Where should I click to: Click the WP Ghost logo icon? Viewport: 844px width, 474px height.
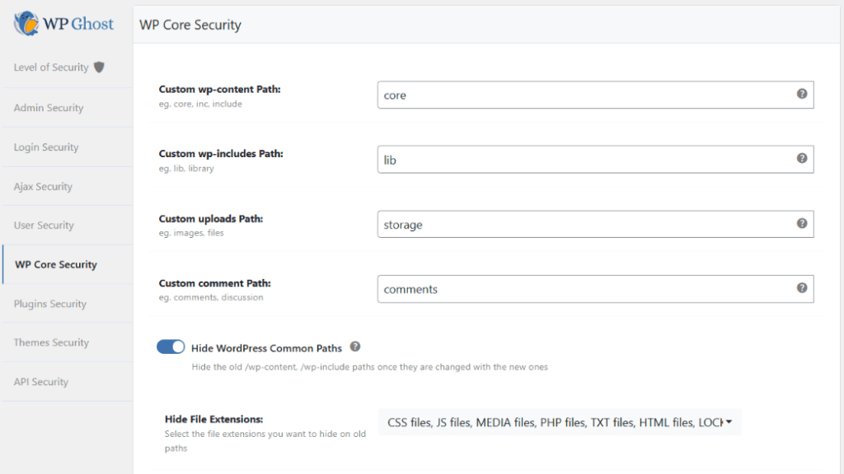tap(26, 23)
